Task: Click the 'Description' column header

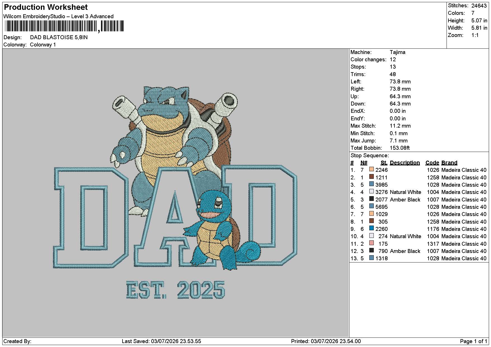Action: [x=405, y=163]
